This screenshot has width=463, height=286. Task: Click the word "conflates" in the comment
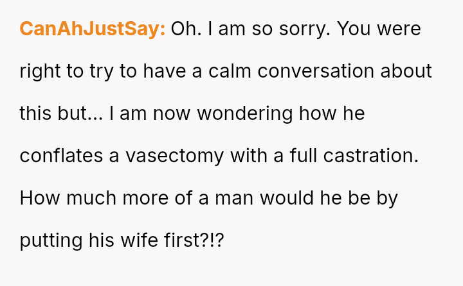(x=61, y=156)
